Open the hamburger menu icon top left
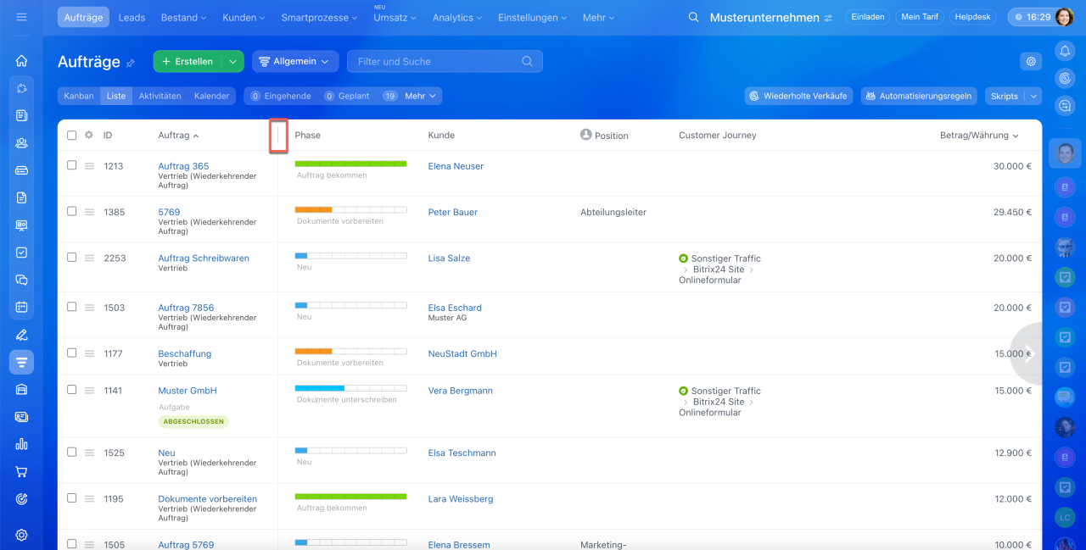1086x550 pixels. click(22, 17)
